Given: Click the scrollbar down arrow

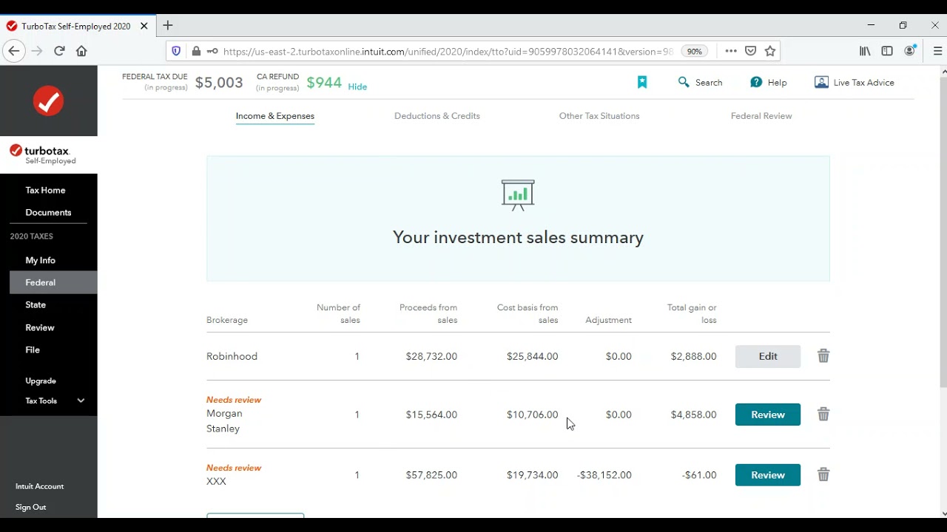Looking at the screenshot, I should pos(943,513).
